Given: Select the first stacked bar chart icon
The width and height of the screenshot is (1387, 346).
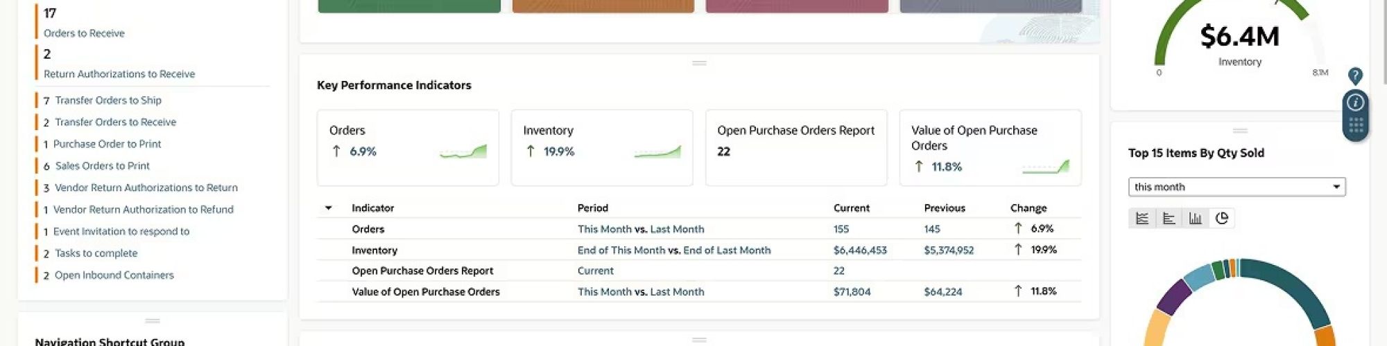Looking at the screenshot, I should 1142,219.
